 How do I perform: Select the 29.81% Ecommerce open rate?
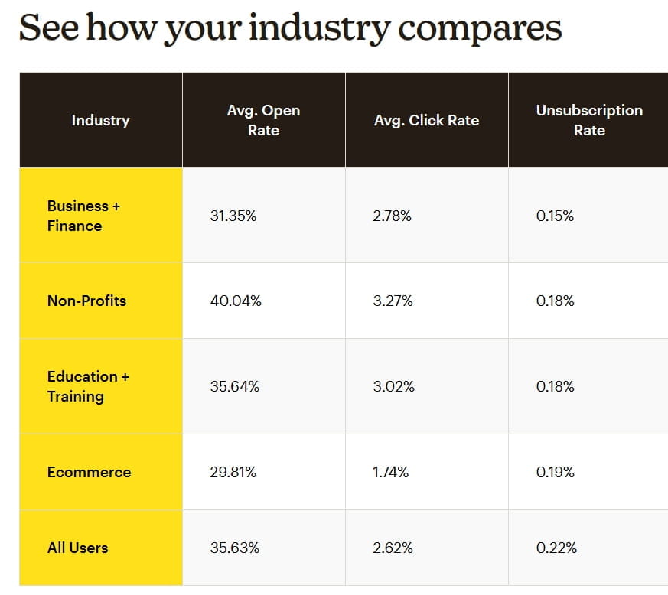point(233,473)
